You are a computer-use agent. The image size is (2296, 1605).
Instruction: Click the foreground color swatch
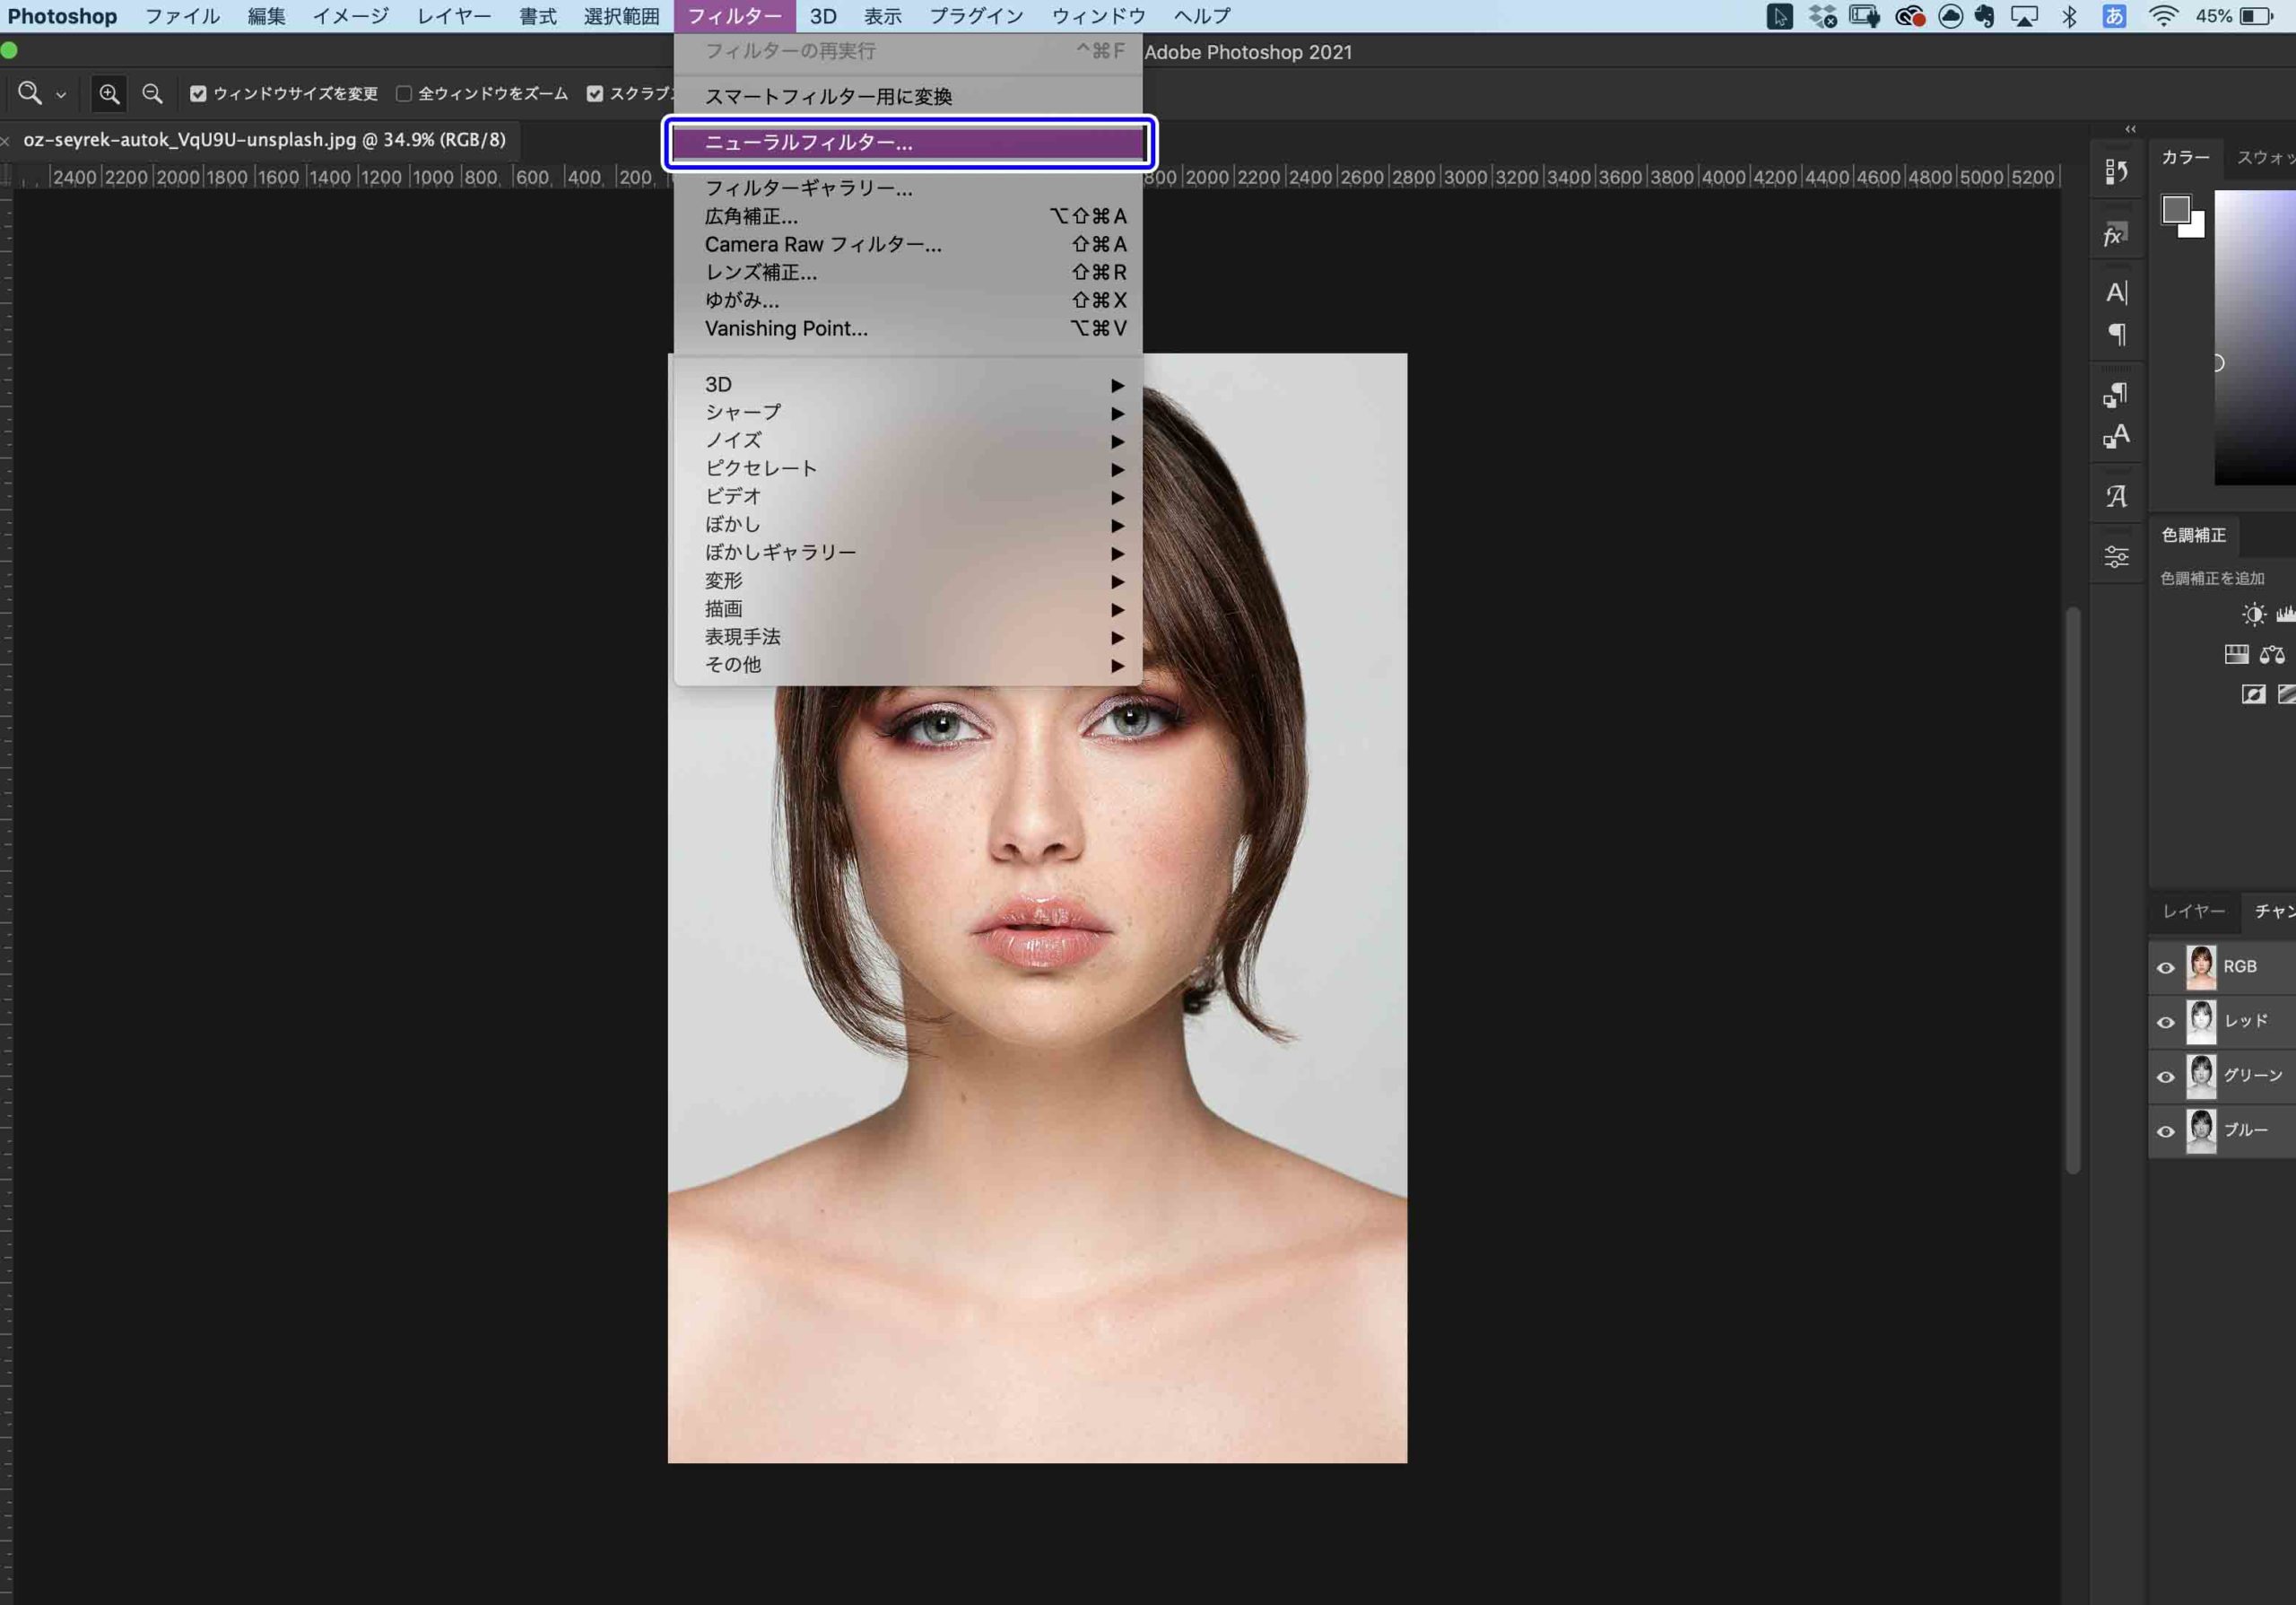click(2175, 209)
